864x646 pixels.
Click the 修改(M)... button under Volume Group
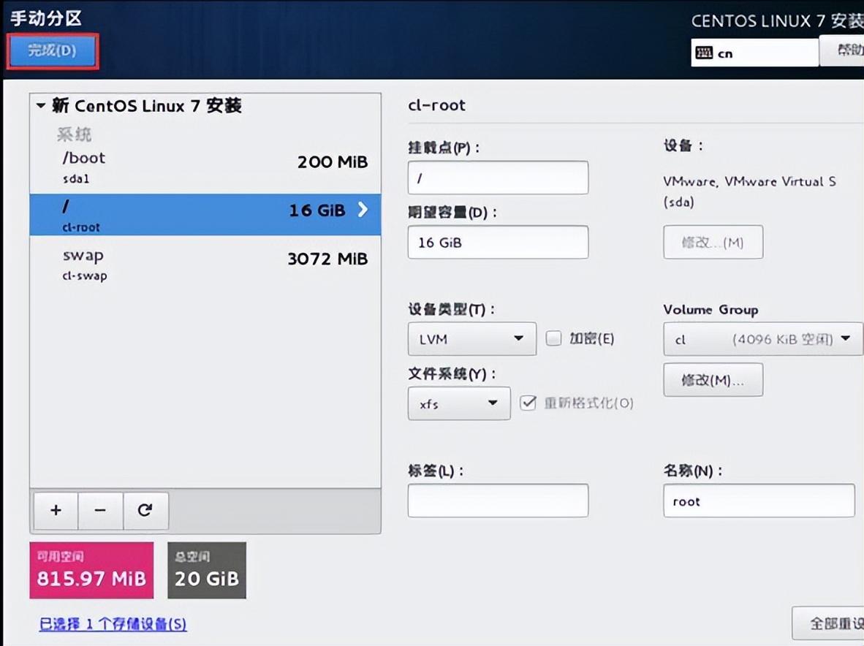tap(713, 380)
